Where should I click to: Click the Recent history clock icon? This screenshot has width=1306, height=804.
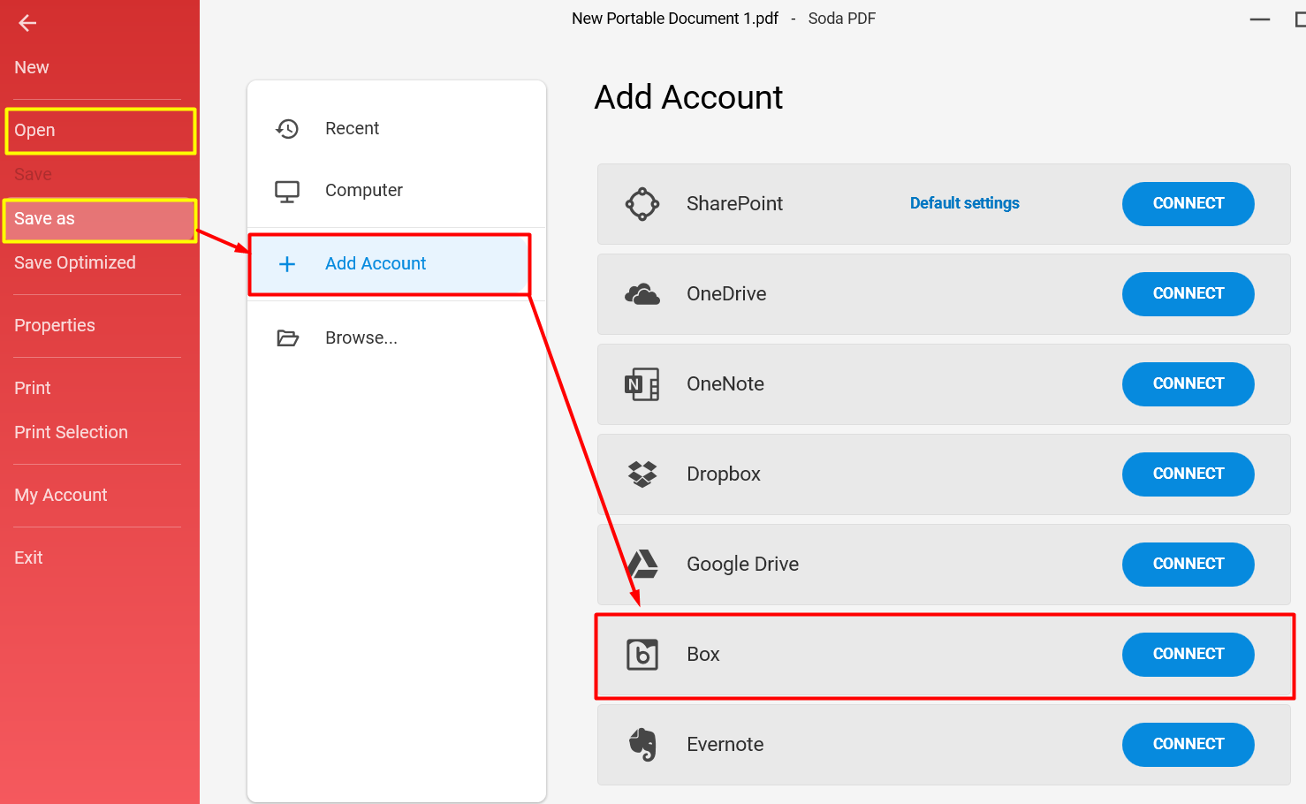pyautogui.click(x=287, y=129)
